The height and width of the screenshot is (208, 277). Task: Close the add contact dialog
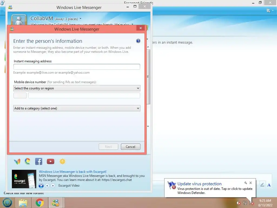pyautogui.click(x=141, y=28)
